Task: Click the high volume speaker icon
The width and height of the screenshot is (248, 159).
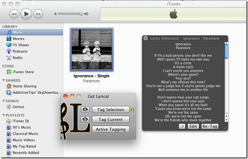Action: pos(86,14)
